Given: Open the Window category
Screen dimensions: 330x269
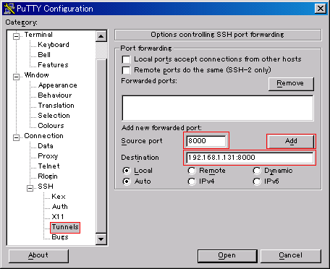Looking at the screenshot, I should [x=36, y=75].
